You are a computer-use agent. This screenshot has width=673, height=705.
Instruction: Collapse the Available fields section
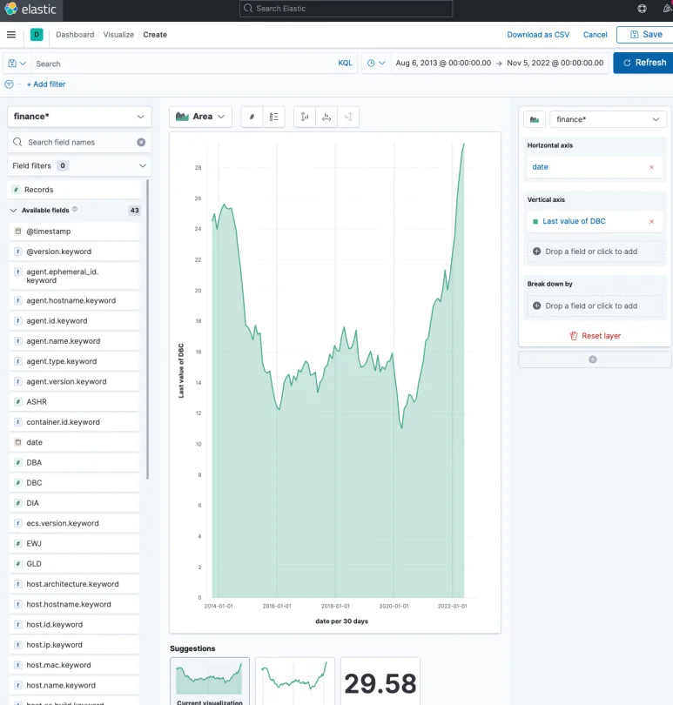pyautogui.click(x=13, y=211)
